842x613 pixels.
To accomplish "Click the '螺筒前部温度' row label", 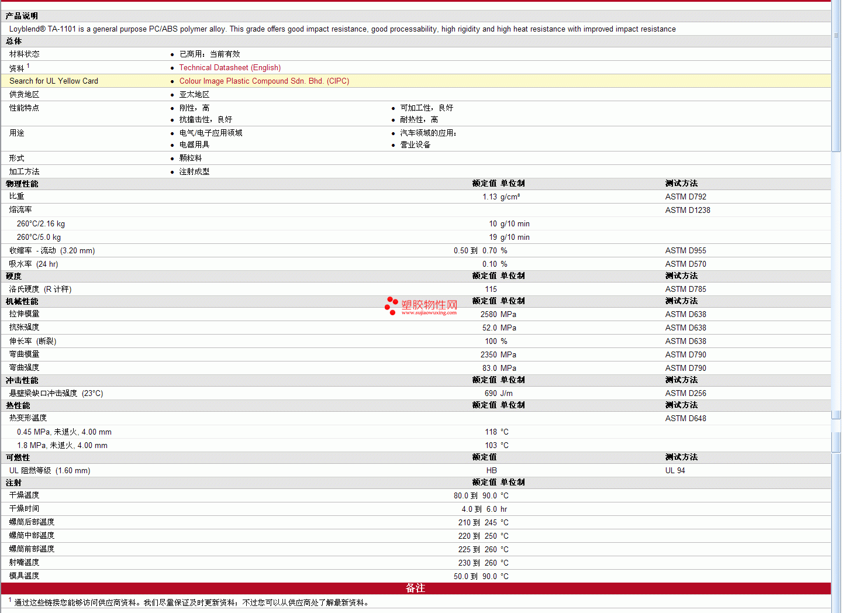I will (x=32, y=549).
